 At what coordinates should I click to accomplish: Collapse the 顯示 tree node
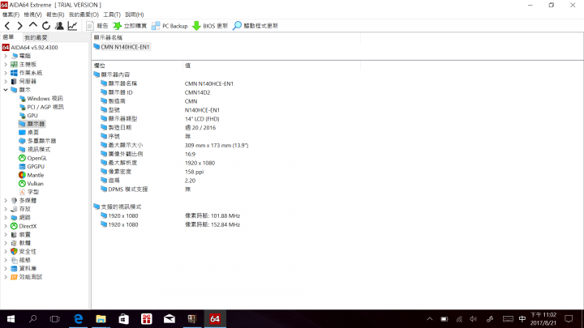(x=6, y=90)
